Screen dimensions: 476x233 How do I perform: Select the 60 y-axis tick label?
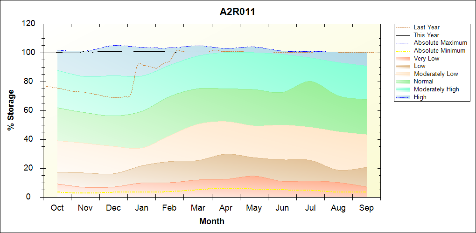coord(31,110)
